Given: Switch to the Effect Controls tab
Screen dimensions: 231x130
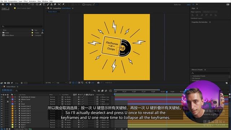Looking at the screenshot, I should click(x=24, y=8).
